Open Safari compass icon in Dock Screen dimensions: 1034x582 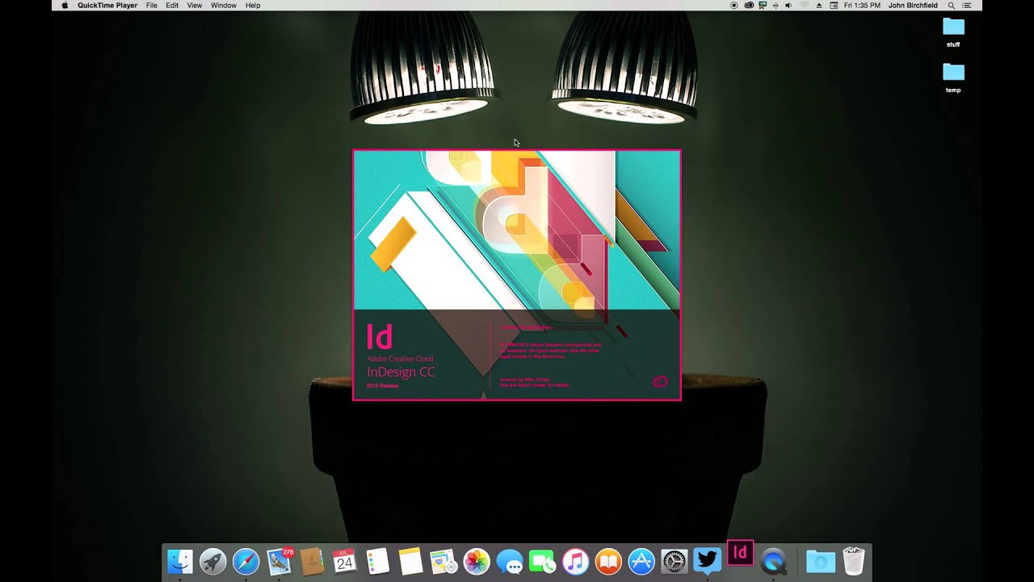(x=246, y=561)
